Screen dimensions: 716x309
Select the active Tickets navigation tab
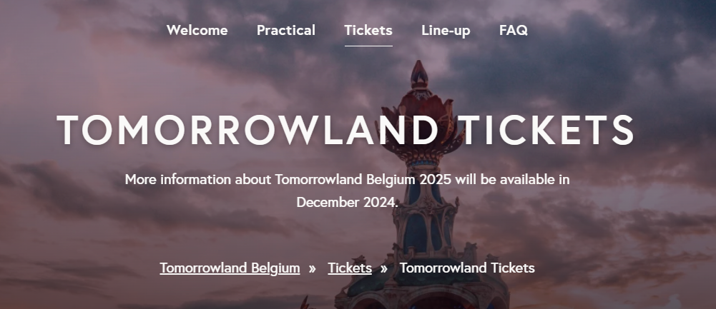tap(368, 31)
